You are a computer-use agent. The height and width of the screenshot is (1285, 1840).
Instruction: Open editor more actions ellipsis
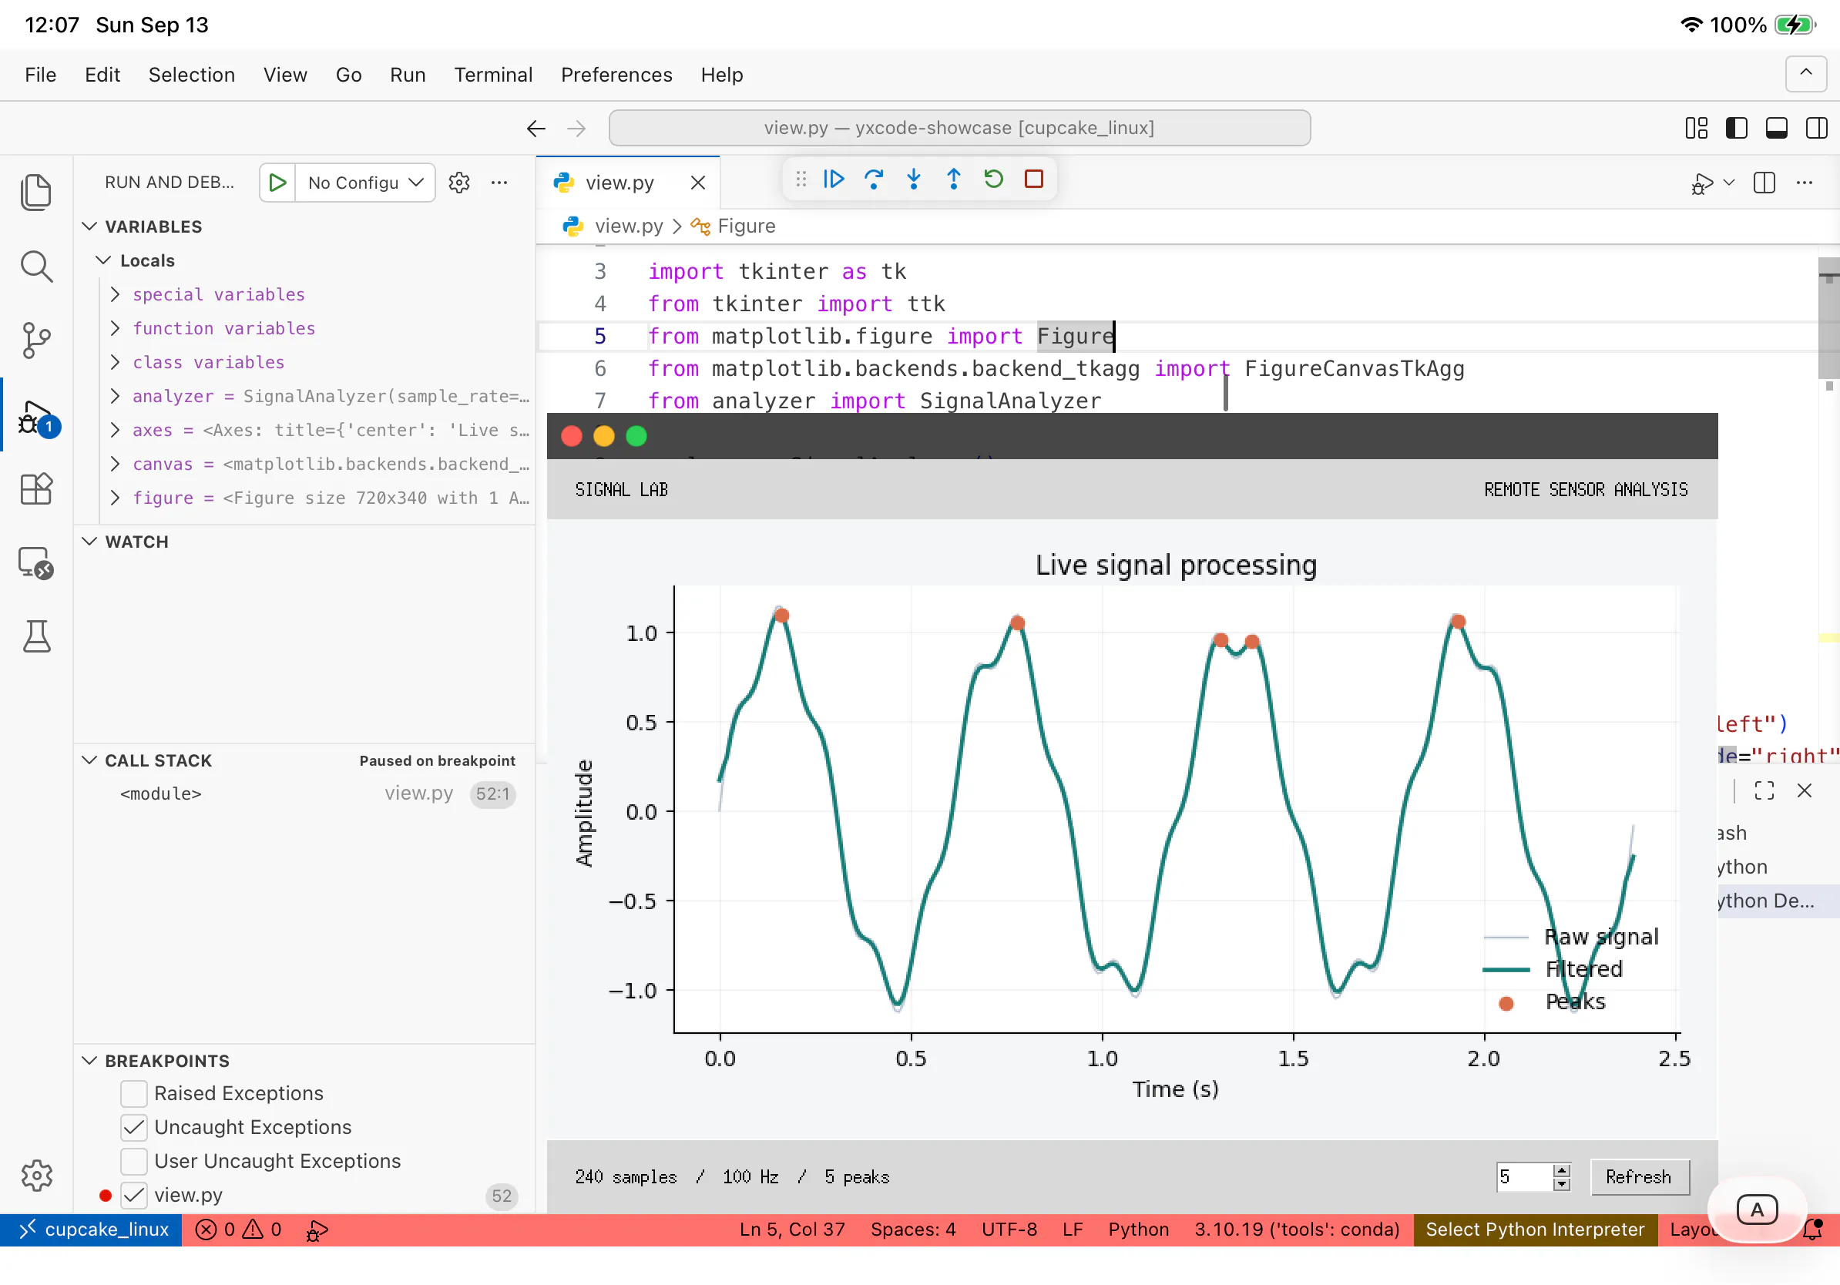coord(1805,183)
